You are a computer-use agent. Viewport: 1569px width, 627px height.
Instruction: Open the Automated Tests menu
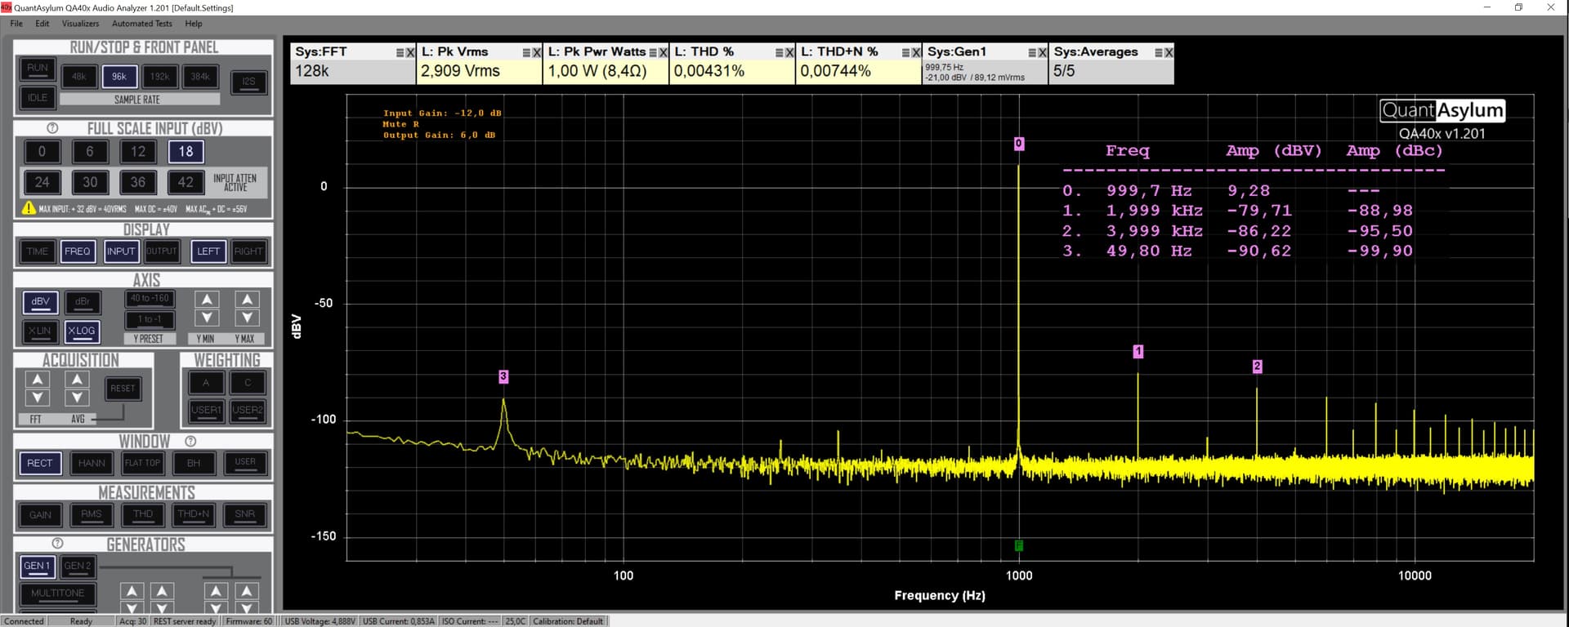pos(141,24)
